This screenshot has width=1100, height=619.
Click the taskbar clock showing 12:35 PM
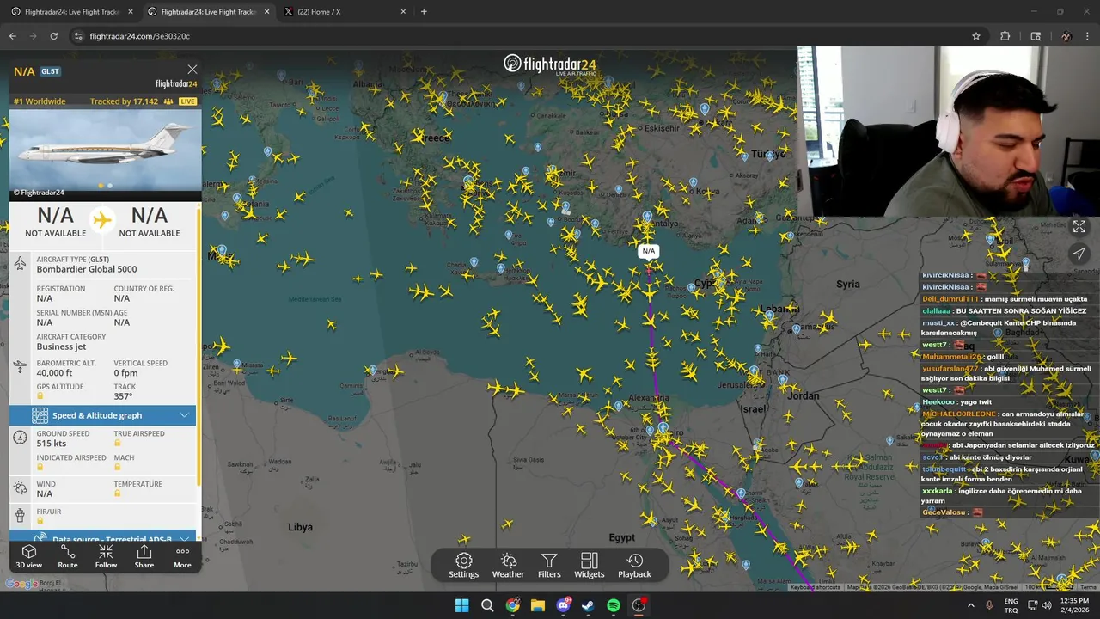pyautogui.click(x=1074, y=605)
